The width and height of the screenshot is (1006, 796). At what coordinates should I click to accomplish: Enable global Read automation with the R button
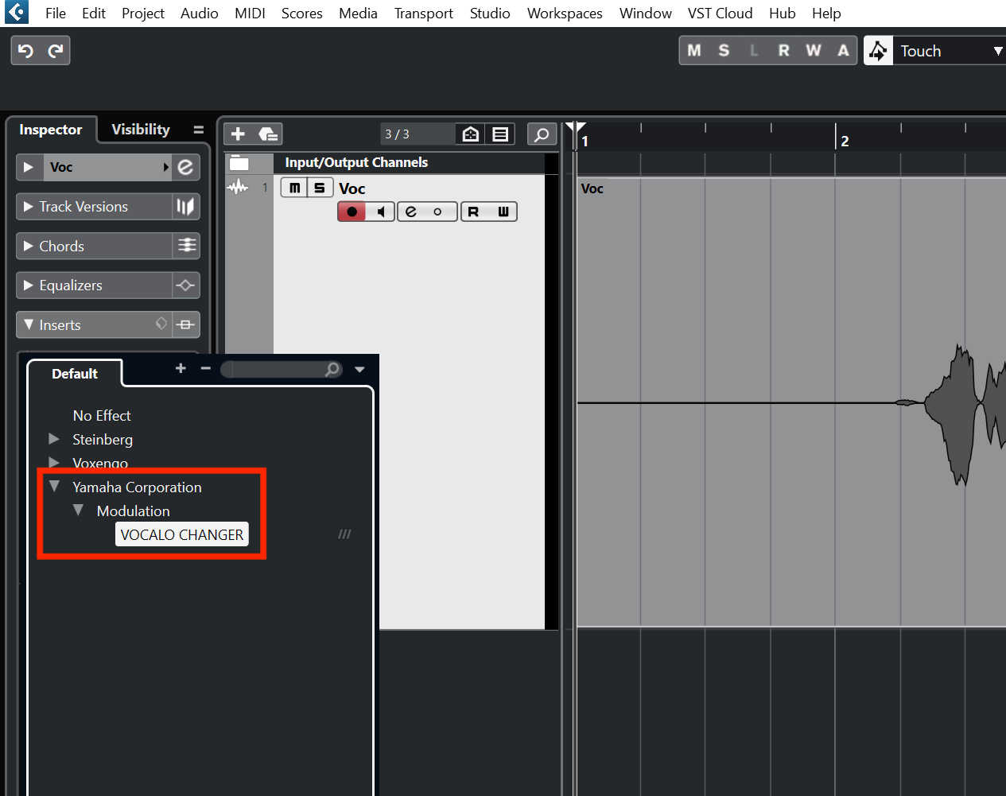tap(783, 49)
